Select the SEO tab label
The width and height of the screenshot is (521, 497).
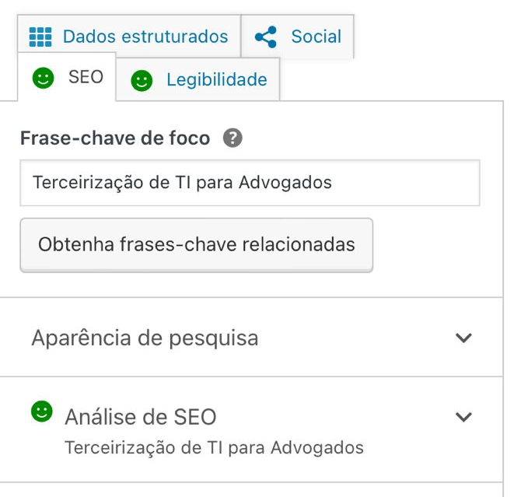click(86, 78)
